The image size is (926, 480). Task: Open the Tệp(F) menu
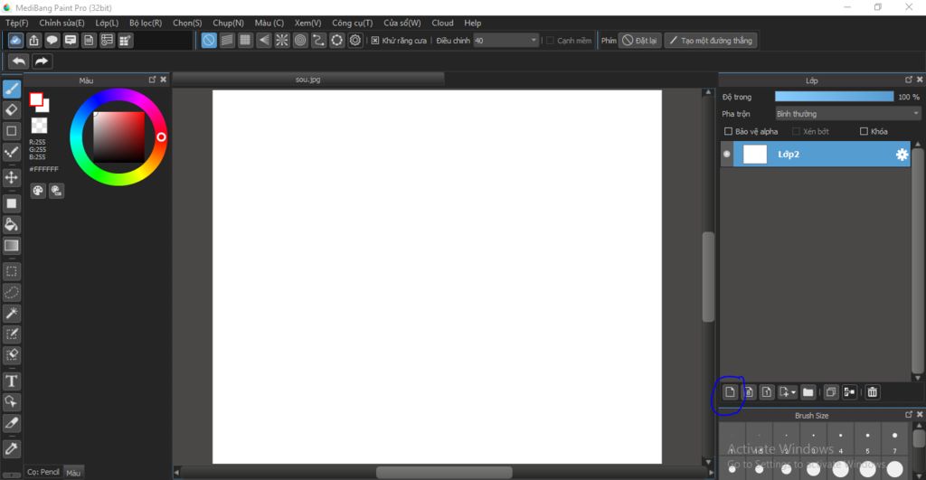coord(16,23)
